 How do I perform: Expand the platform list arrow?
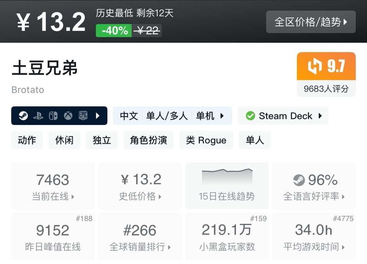coord(98,116)
